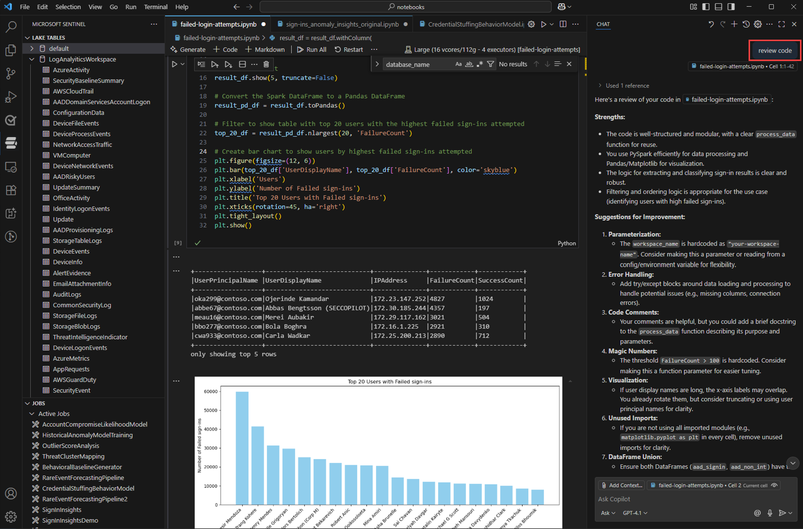Open chat history in Chat panel
The height and width of the screenshot is (529, 803).
point(746,24)
